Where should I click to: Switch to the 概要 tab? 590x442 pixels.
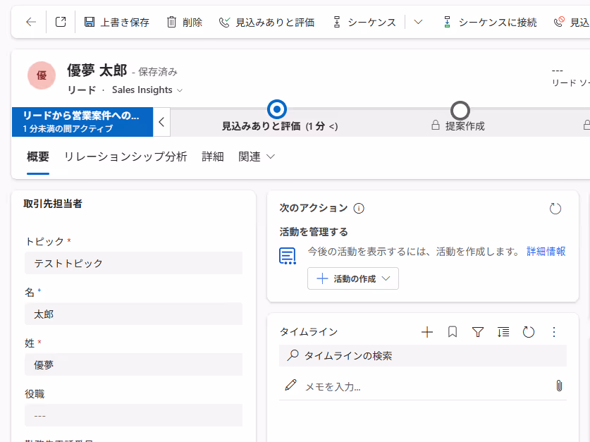tap(38, 156)
